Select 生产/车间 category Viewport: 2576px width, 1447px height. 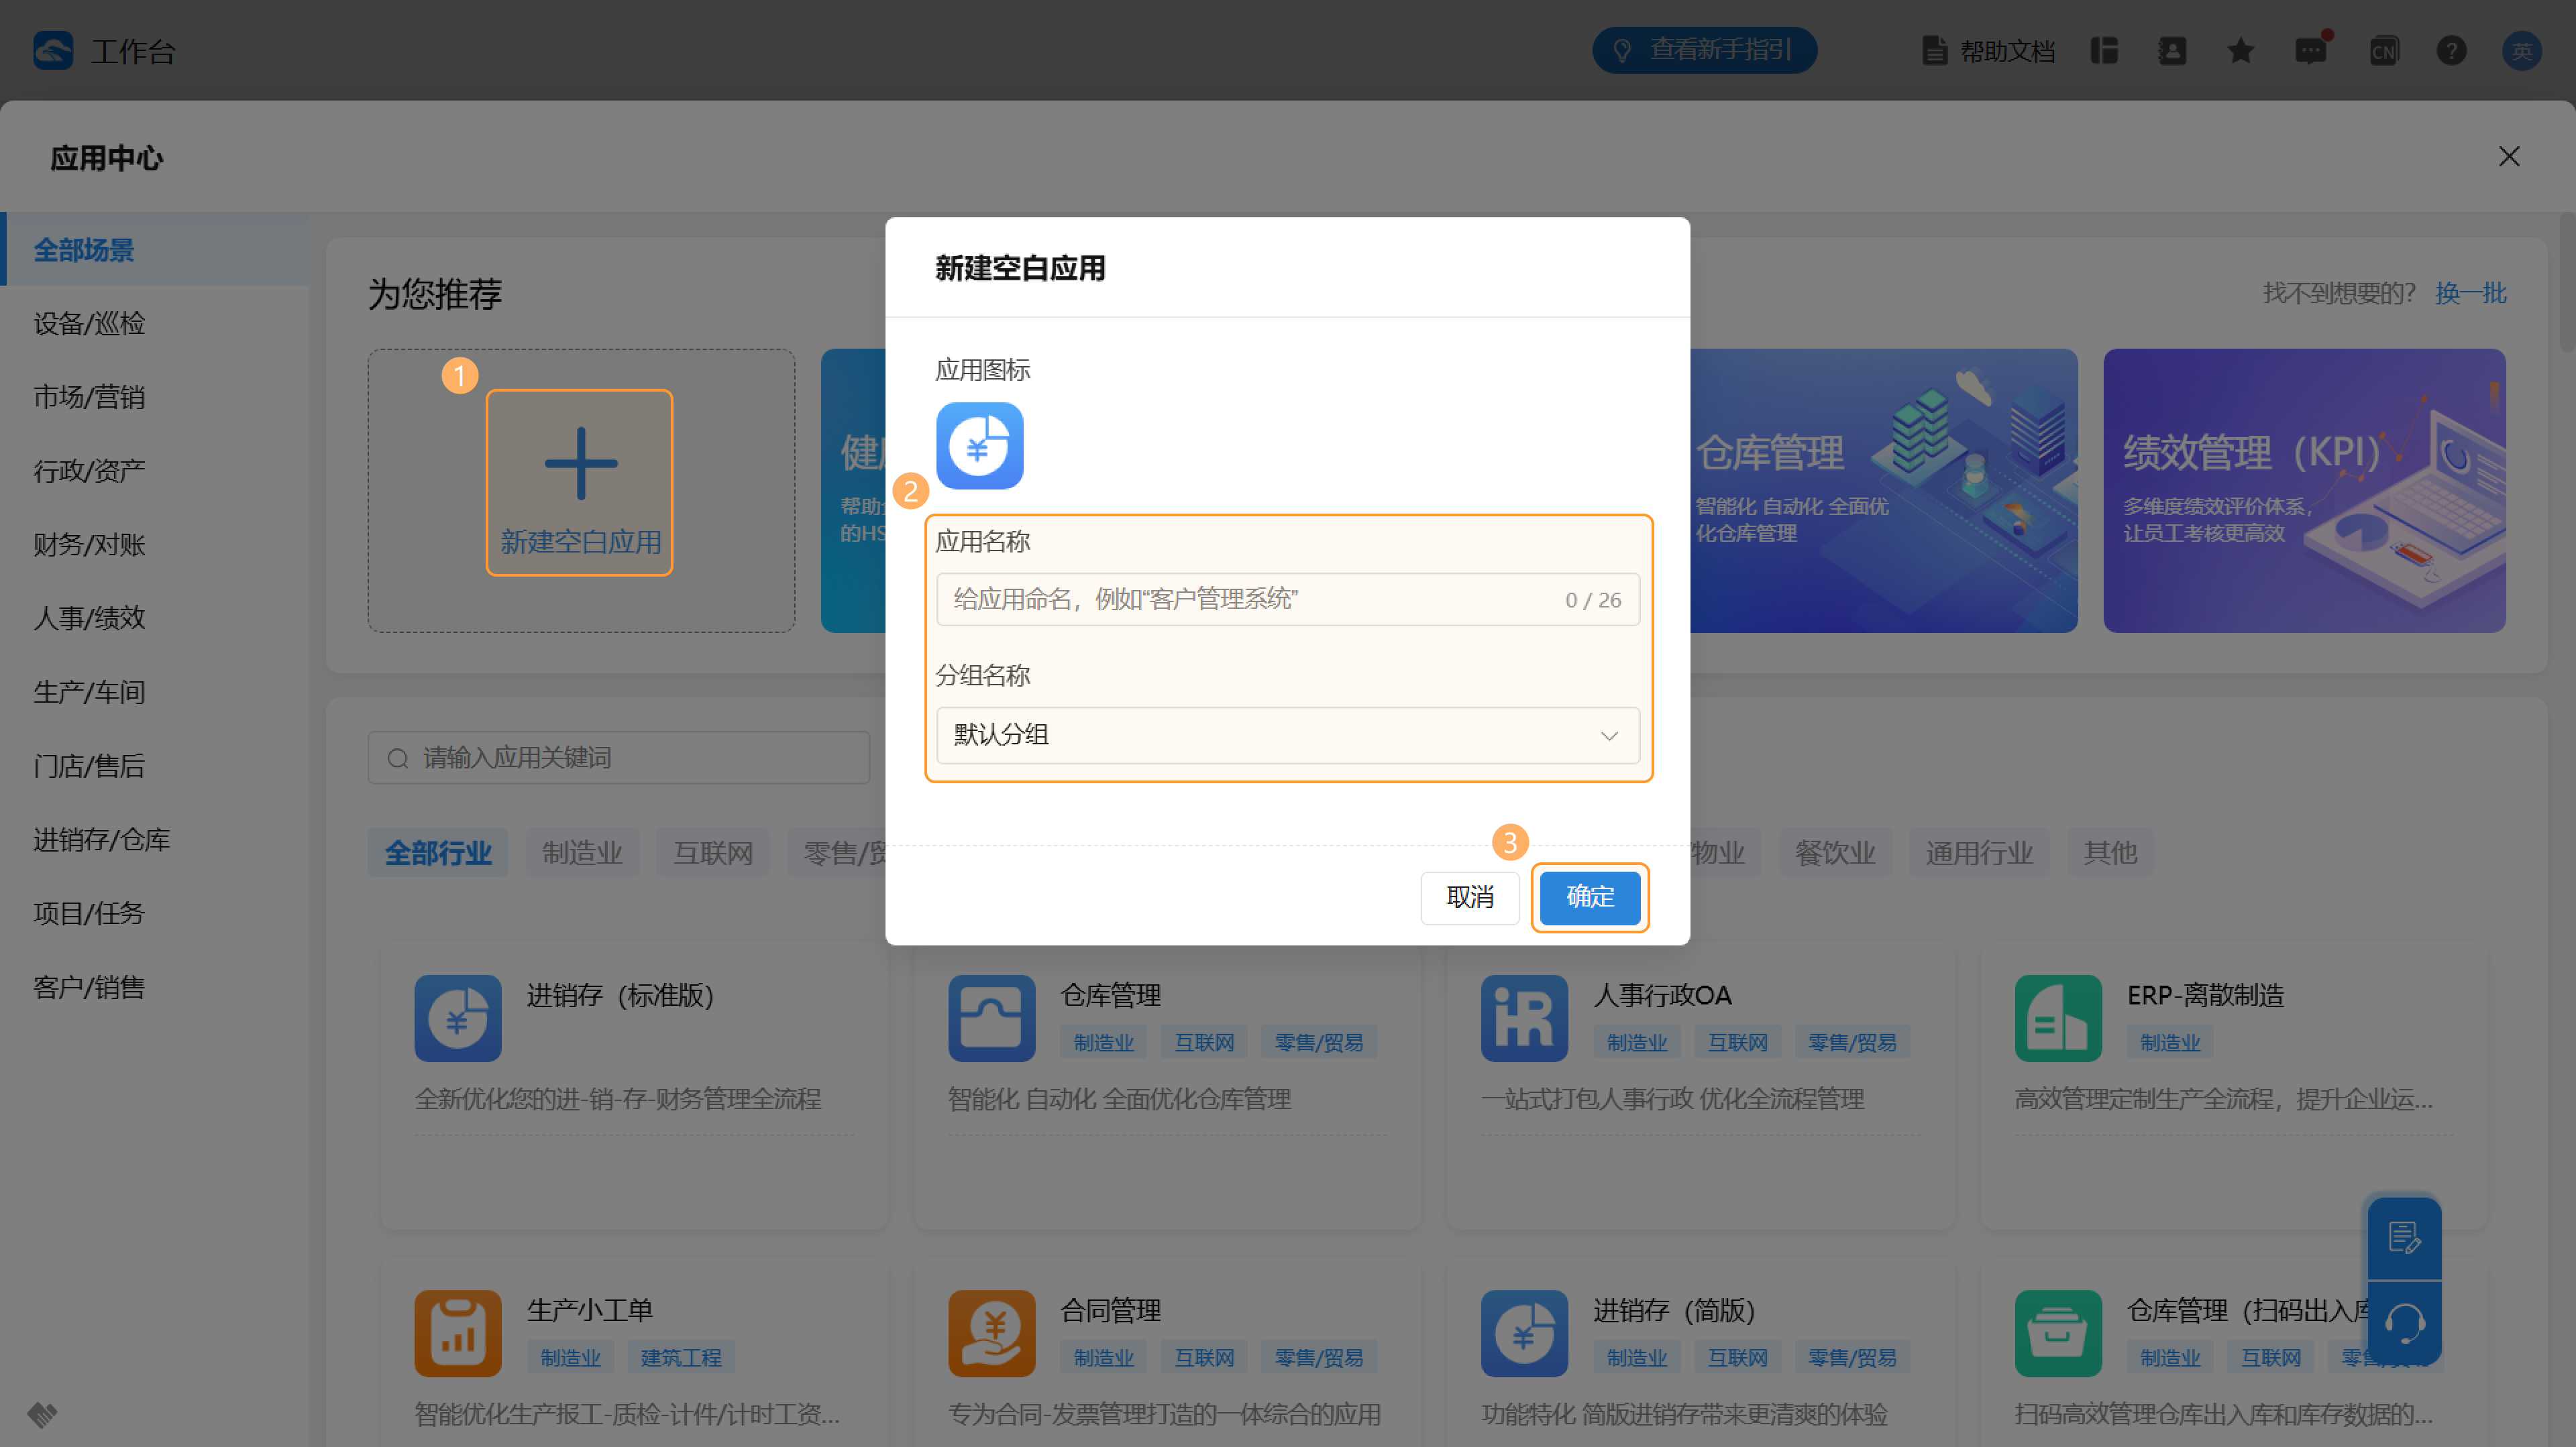pyautogui.click(x=155, y=691)
